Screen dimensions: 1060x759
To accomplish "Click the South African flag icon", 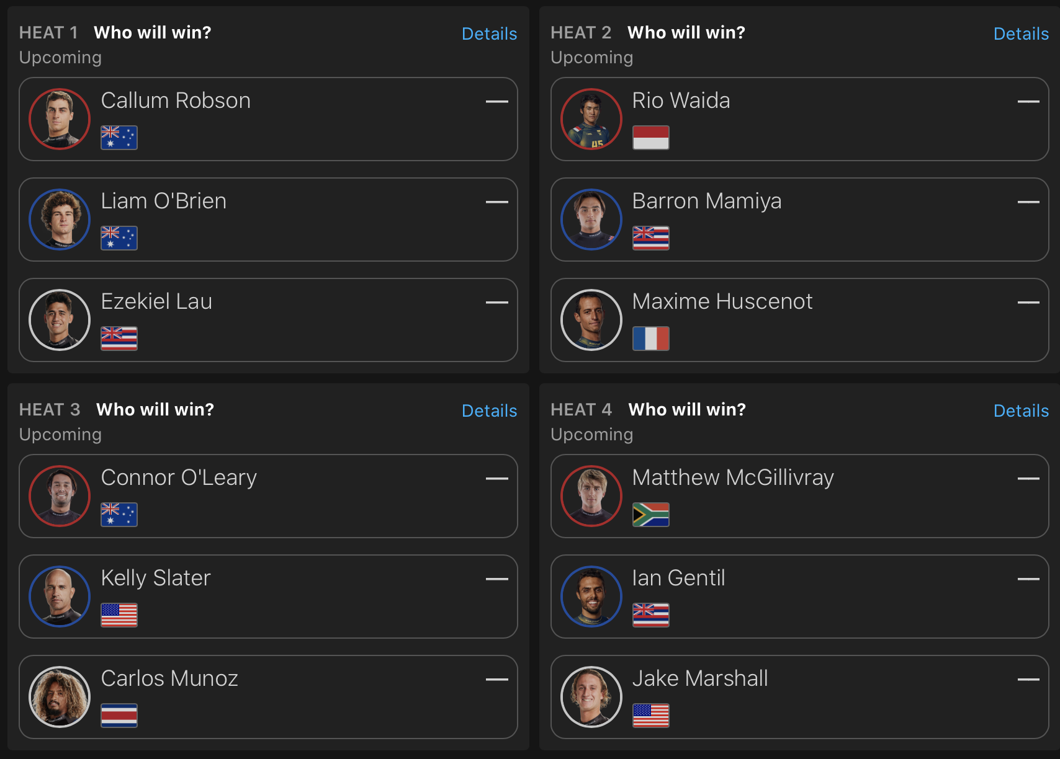I will point(651,515).
